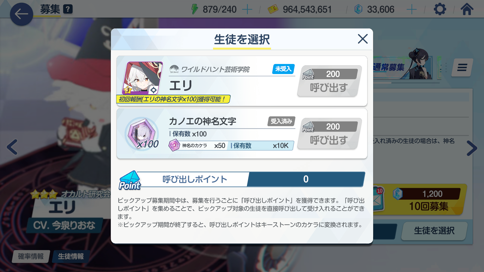The width and height of the screenshot is (484, 272).
Task: Click the green AP lightning icon
Action: [194, 9]
